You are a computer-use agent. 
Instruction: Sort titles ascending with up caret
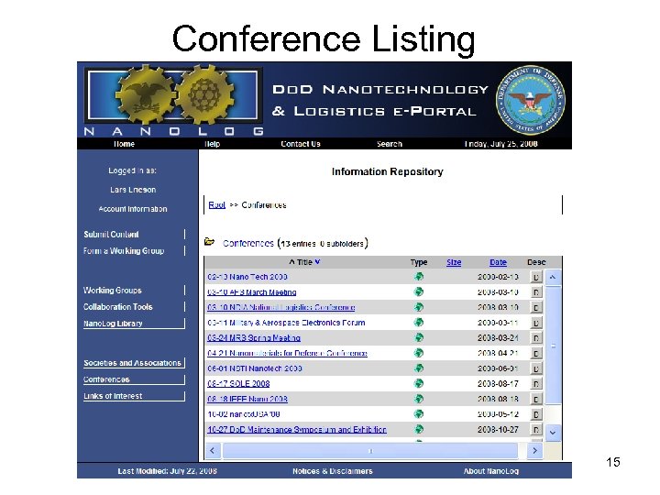click(291, 262)
